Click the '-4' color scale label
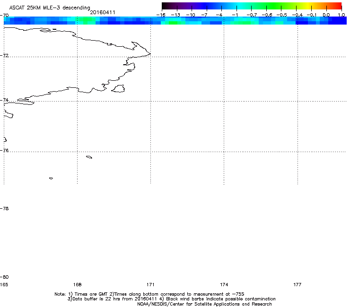 coord(219,15)
